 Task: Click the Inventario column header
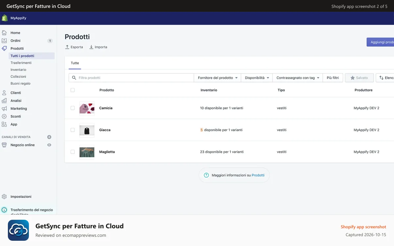(209, 90)
